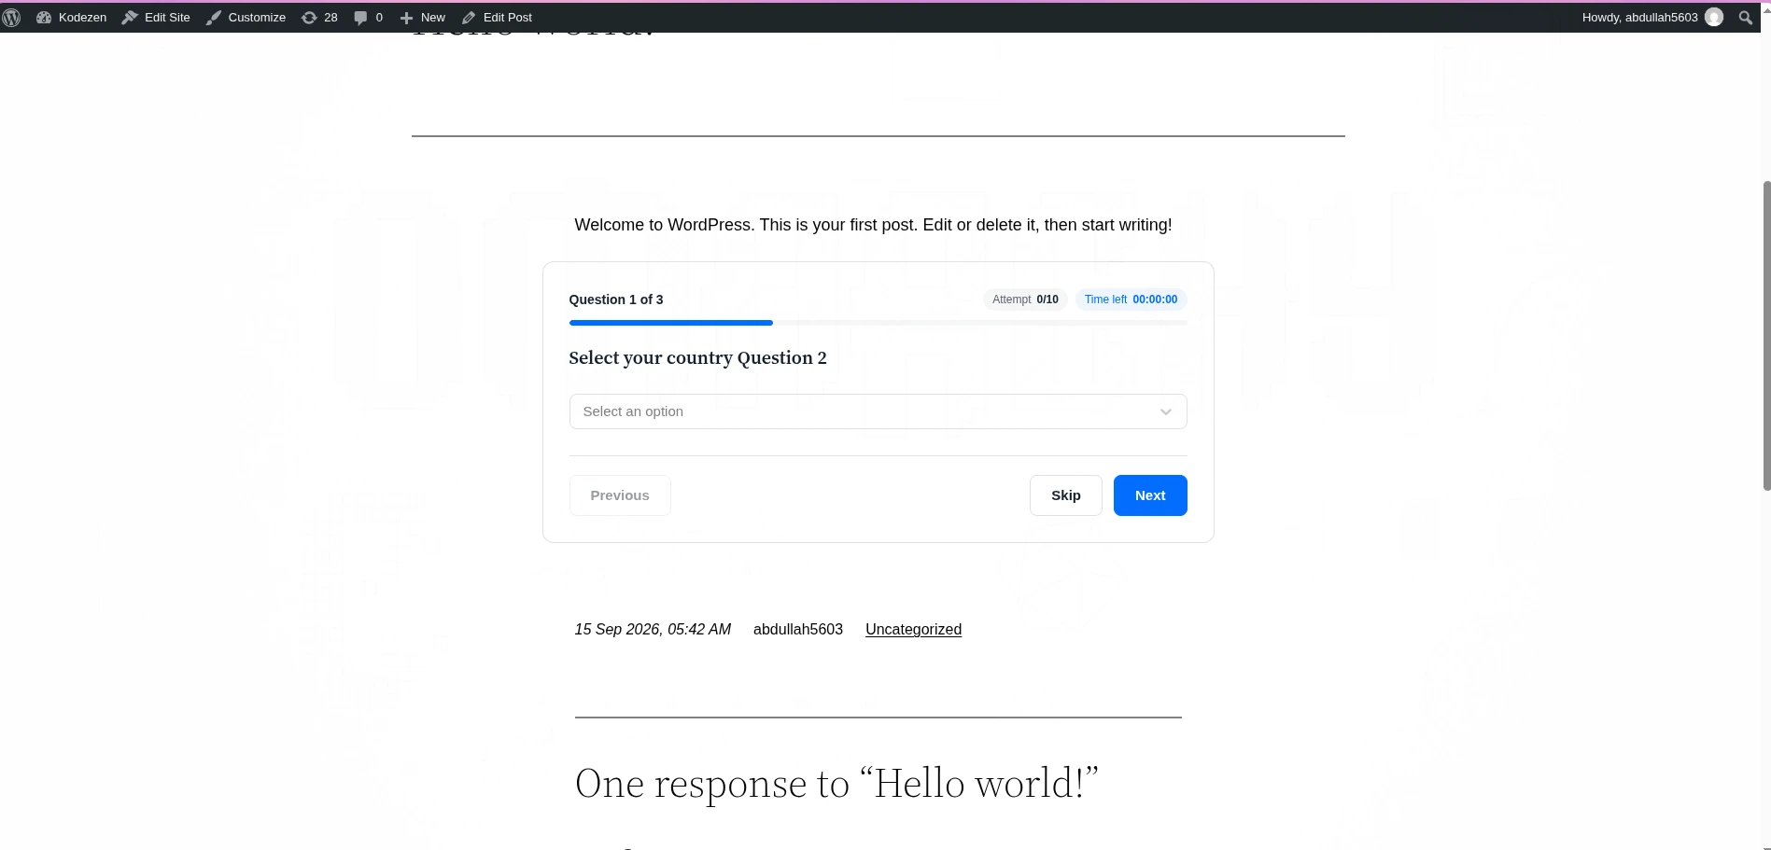Click the Select your country Question 2 heading
The image size is (1771, 850).
697,358
